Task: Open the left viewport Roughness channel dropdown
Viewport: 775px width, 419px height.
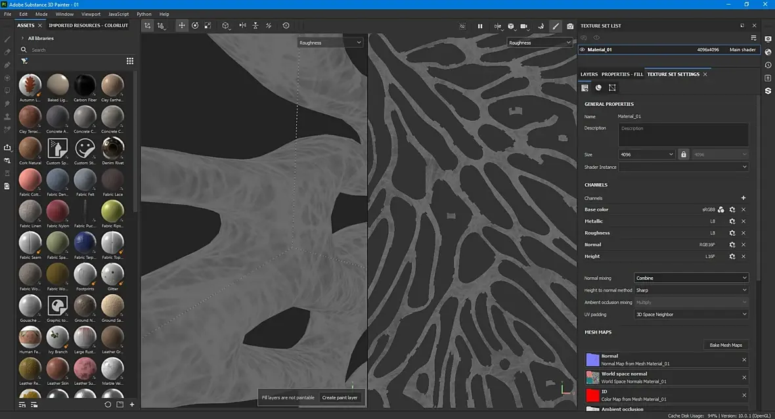Action: [330, 43]
